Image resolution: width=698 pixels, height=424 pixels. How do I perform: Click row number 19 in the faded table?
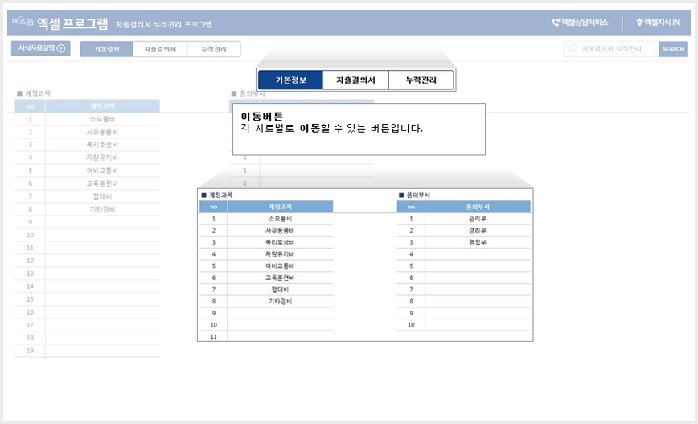click(30, 351)
